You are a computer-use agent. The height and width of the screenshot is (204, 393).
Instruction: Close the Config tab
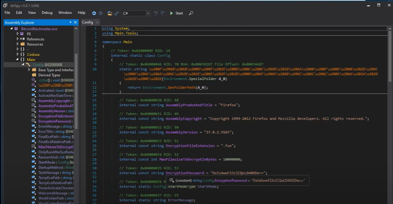tap(97, 22)
